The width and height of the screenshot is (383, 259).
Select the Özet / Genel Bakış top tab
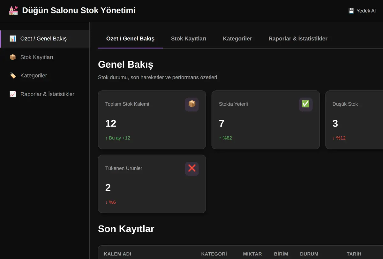tap(130, 39)
